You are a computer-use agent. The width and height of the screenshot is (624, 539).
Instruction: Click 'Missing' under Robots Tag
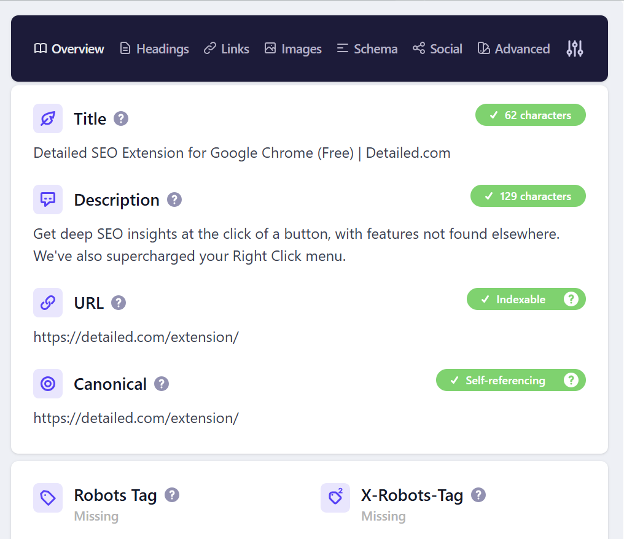coord(96,516)
